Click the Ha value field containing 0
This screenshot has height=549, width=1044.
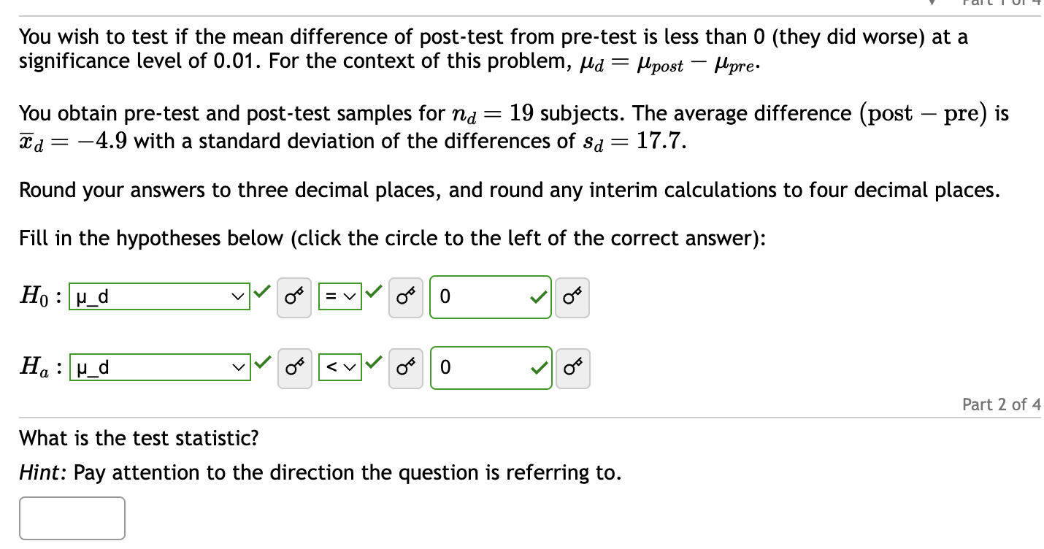(x=482, y=369)
